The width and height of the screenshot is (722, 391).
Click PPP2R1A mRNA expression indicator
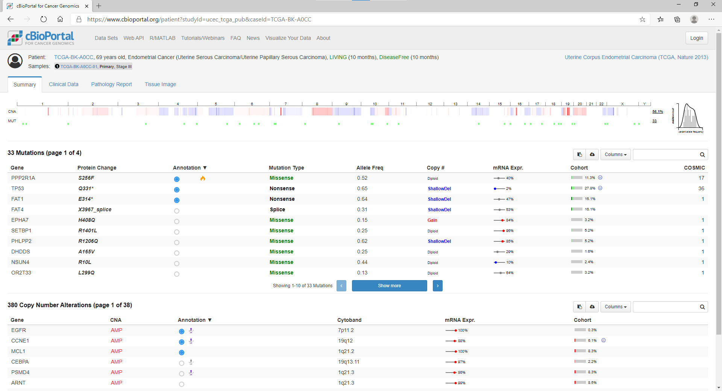pyautogui.click(x=503, y=178)
